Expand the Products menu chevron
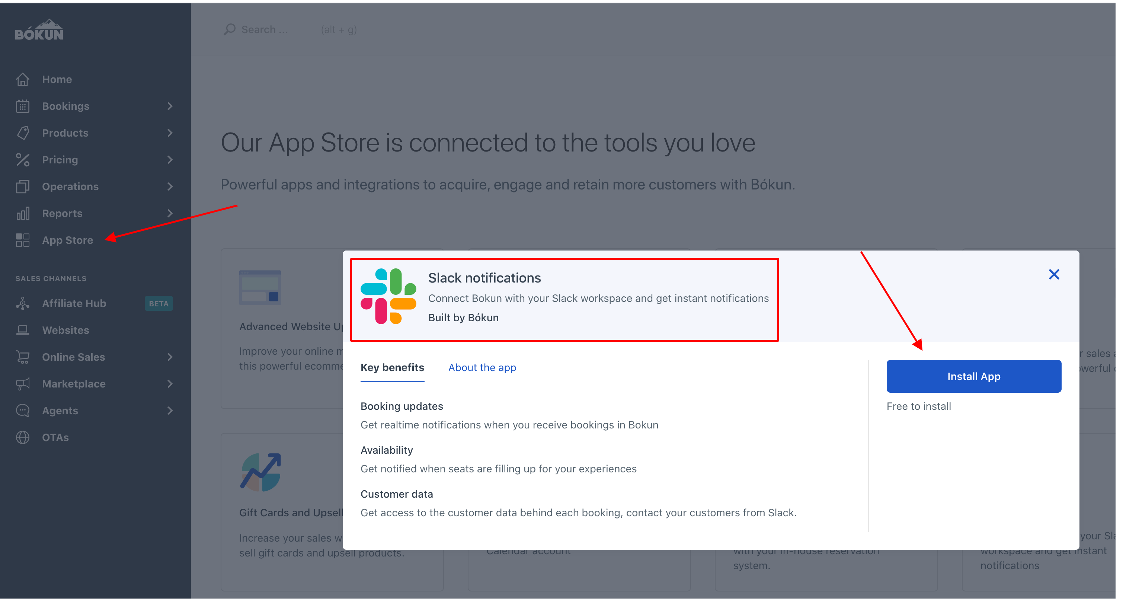The height and width of the screenshot is (606, 1123). 171,134
